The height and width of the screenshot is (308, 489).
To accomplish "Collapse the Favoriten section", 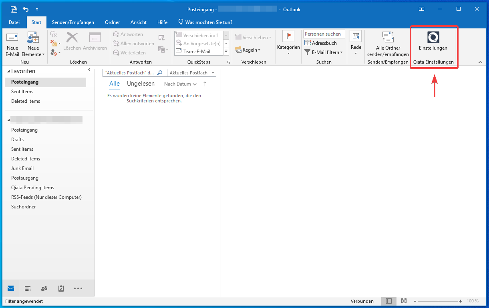I will tap(9, 71).
